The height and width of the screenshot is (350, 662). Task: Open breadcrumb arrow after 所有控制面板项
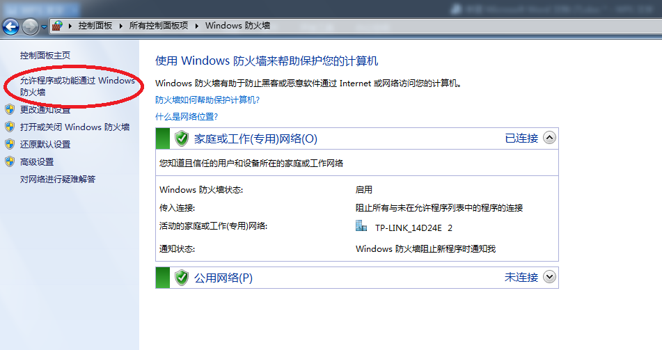[x=197, y=26]
